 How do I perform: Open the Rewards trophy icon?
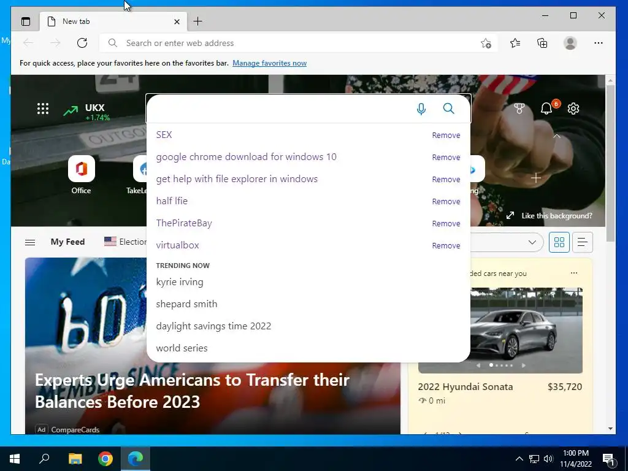519,109
